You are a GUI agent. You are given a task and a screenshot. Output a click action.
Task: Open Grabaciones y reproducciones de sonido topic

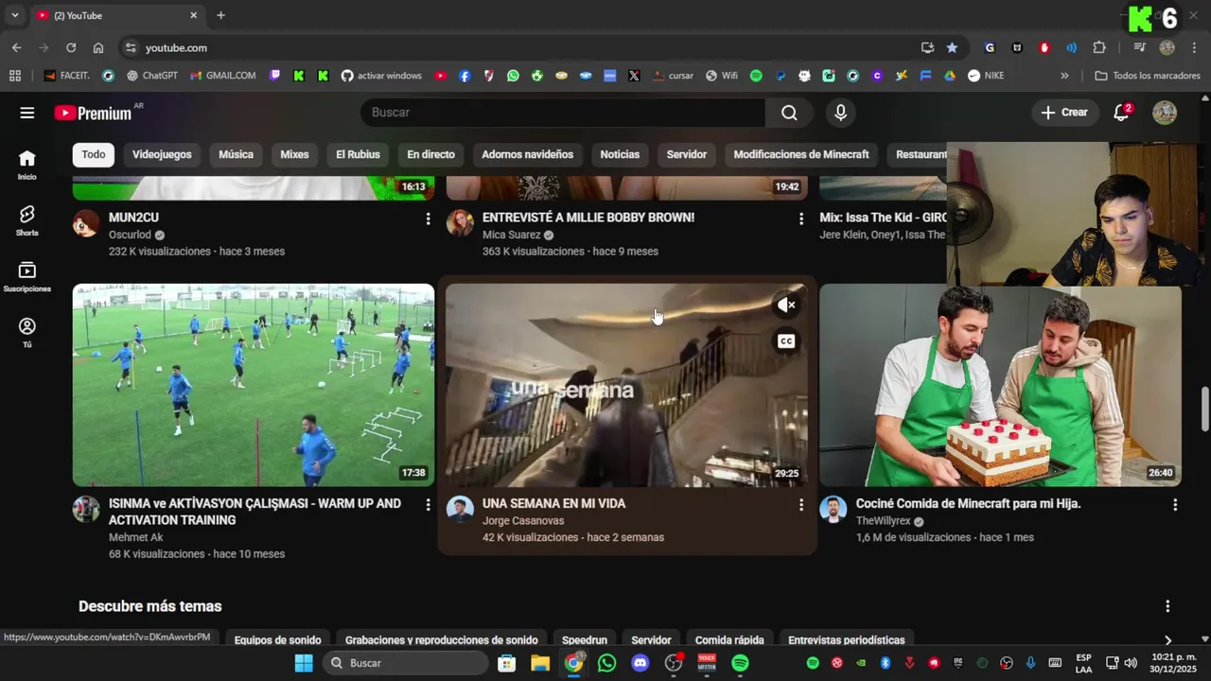[x=441, y=640]
